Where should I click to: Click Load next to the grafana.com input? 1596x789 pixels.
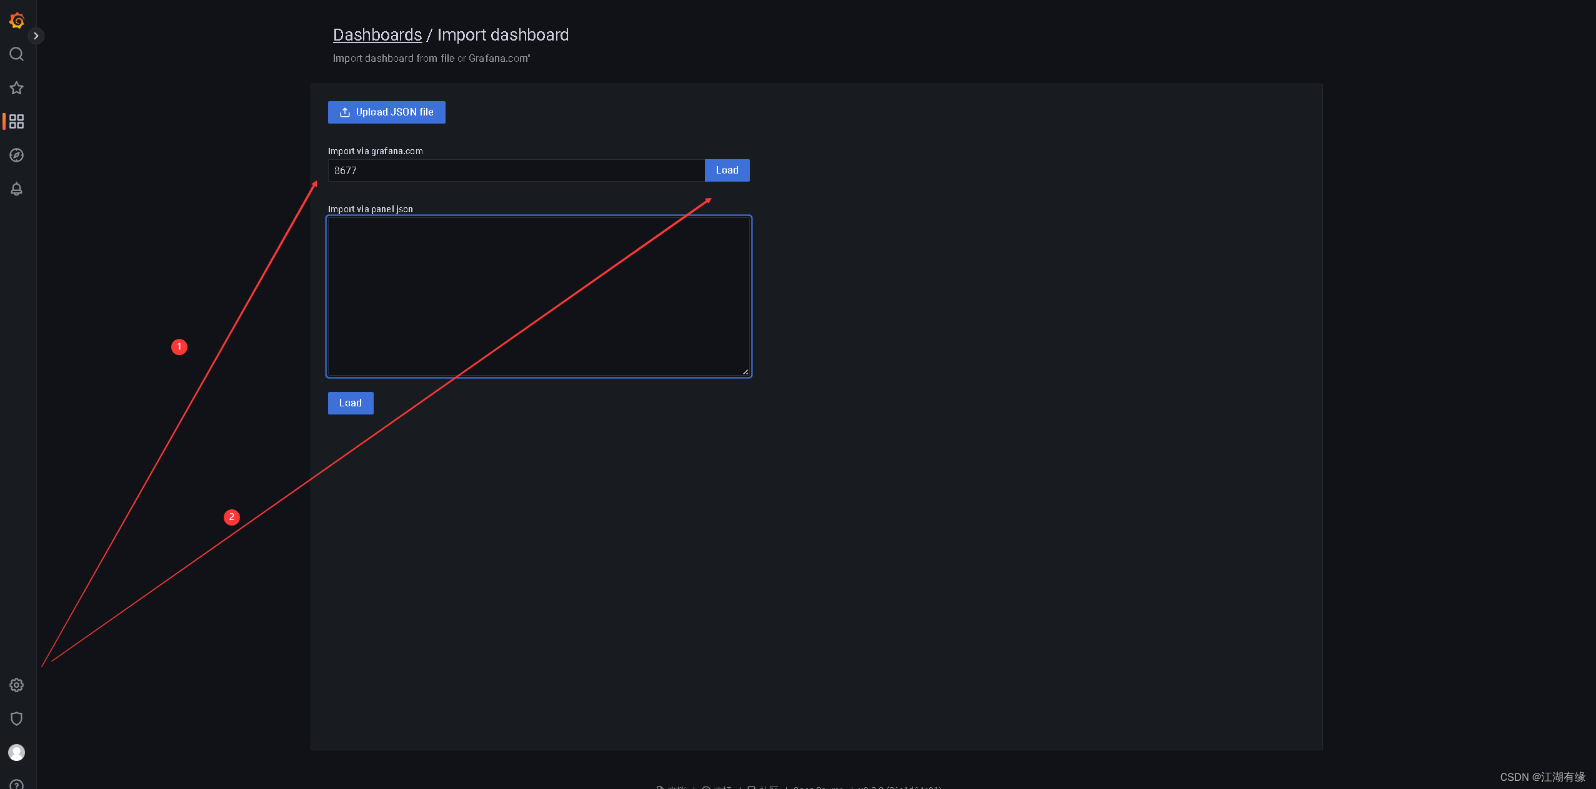coord(727,170)
